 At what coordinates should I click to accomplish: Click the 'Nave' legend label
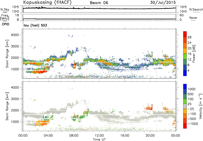pyautogui.click(x=193, y=18)
